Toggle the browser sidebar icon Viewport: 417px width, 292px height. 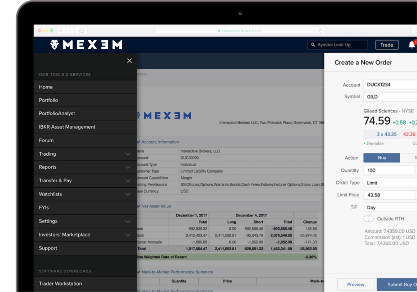(82, 31)
